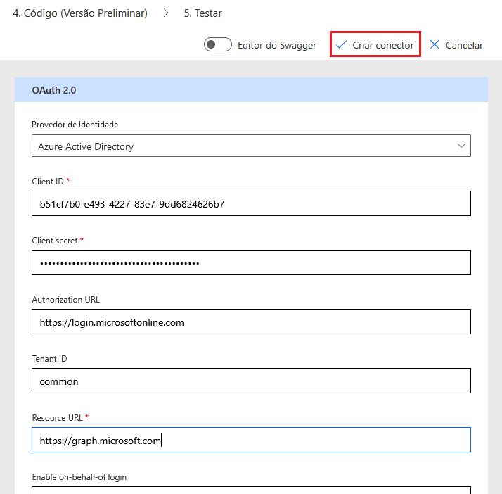Image resolution: width=502 pixels, height=494 pixels.
Task: Click the chevron arrow between steps 4 and 5
Action: [x=166, y=13]
